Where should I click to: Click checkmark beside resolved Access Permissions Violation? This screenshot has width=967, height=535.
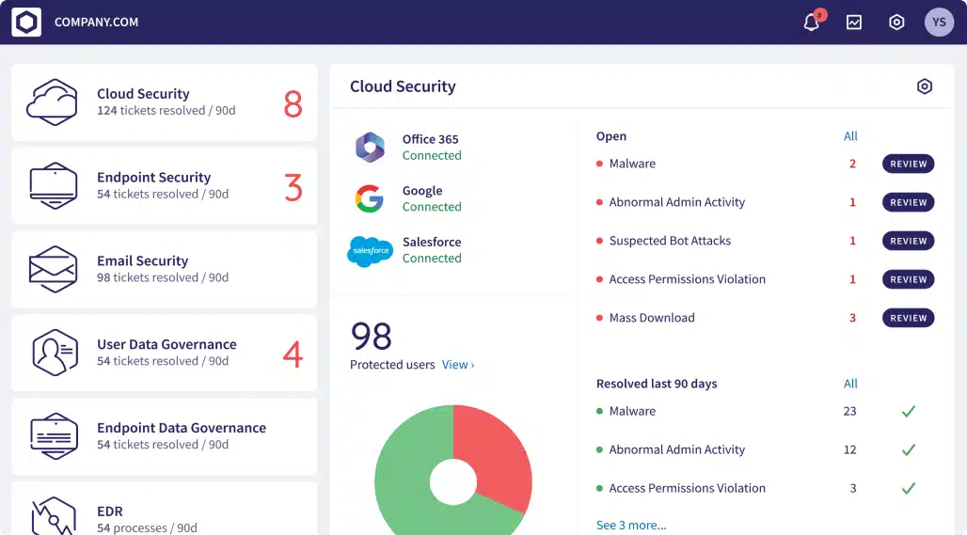909,488
